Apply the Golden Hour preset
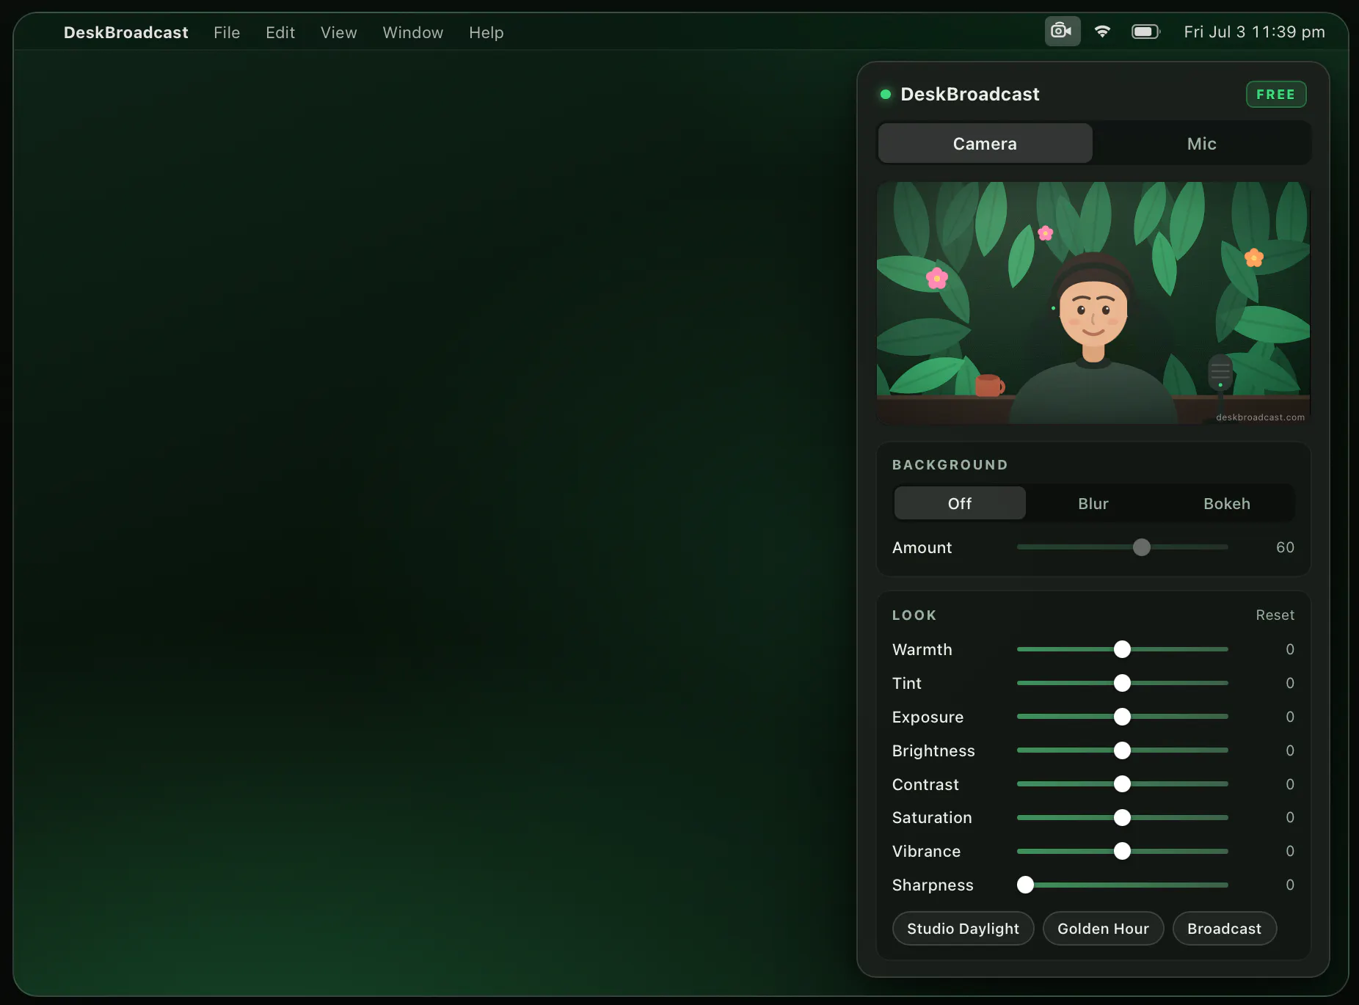This screenshot has height=1005, width=1359. pos(1103,929)
